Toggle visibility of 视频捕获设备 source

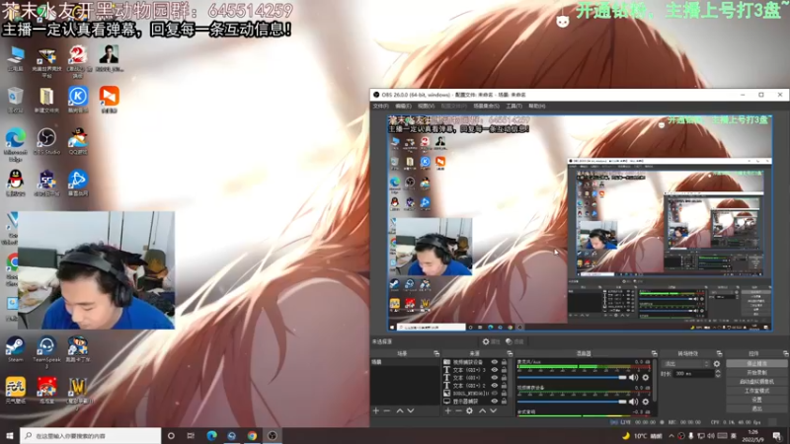pyautogui.click(x=495, y=362)
